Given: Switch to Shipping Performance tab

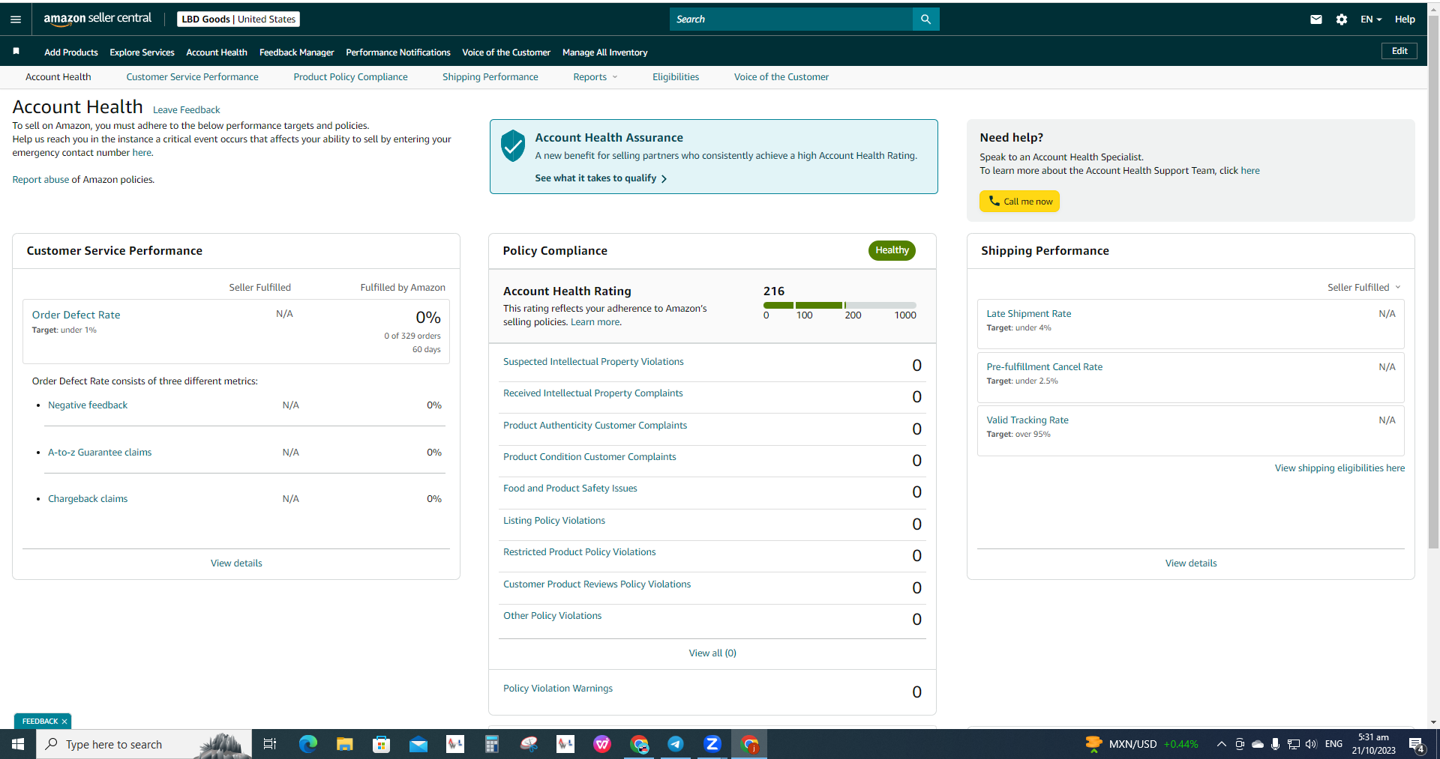Looking at the screenshot, I should click(490, 77).
